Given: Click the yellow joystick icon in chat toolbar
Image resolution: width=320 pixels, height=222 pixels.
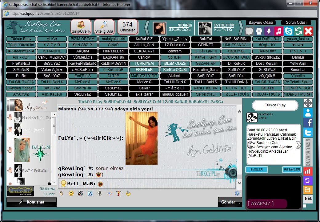Looking at the screenshot, I should tap(128, 193).
